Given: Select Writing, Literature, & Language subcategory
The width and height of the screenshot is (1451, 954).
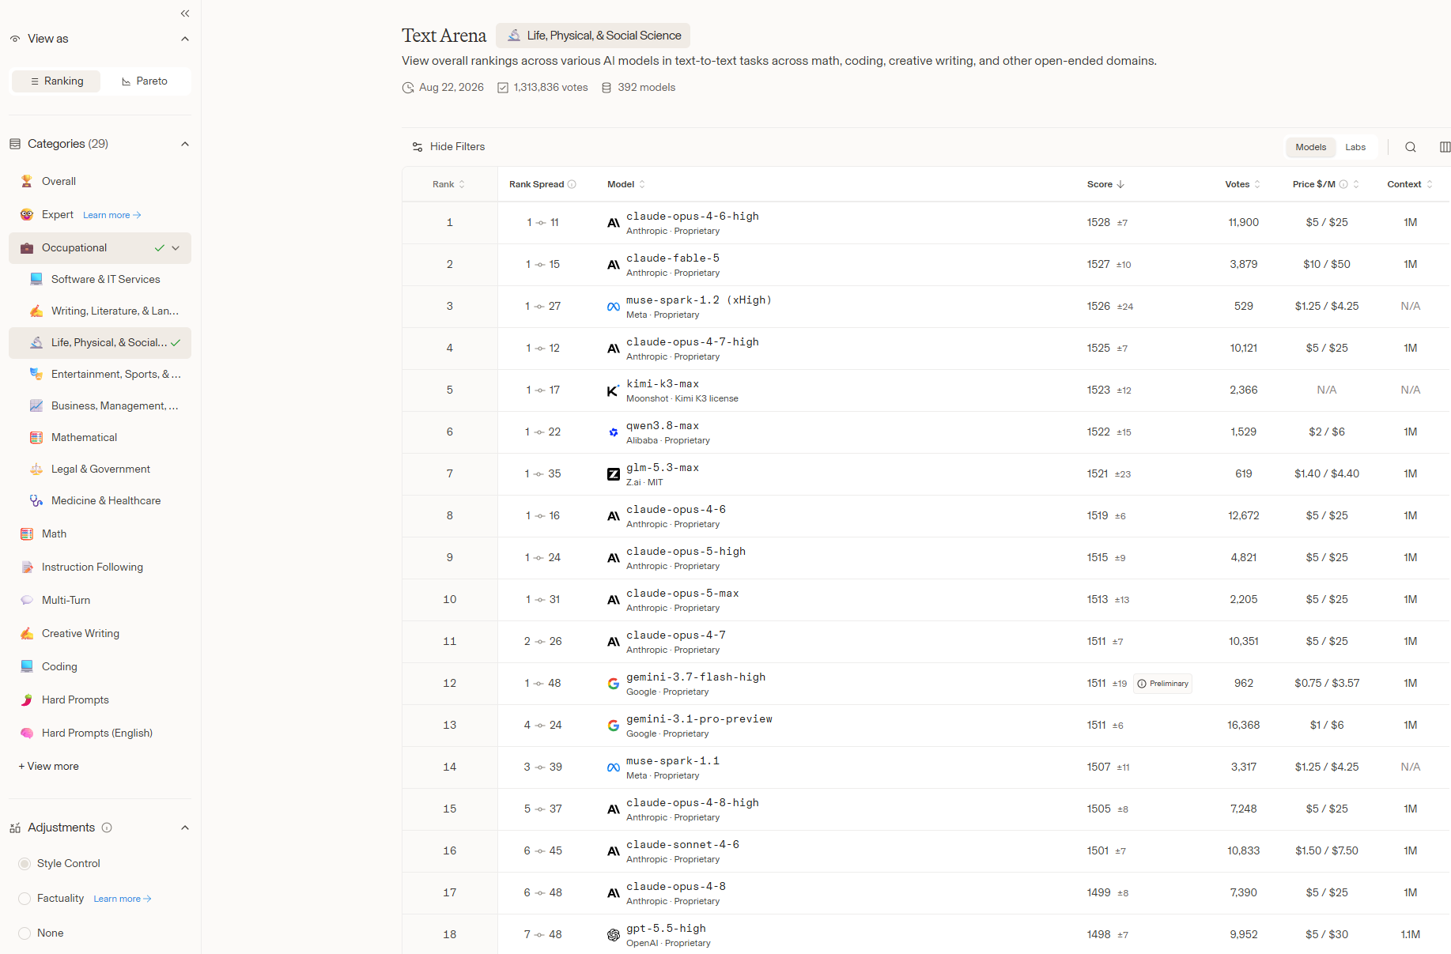Looking at the screenshot, I should (x=100, y=311).
